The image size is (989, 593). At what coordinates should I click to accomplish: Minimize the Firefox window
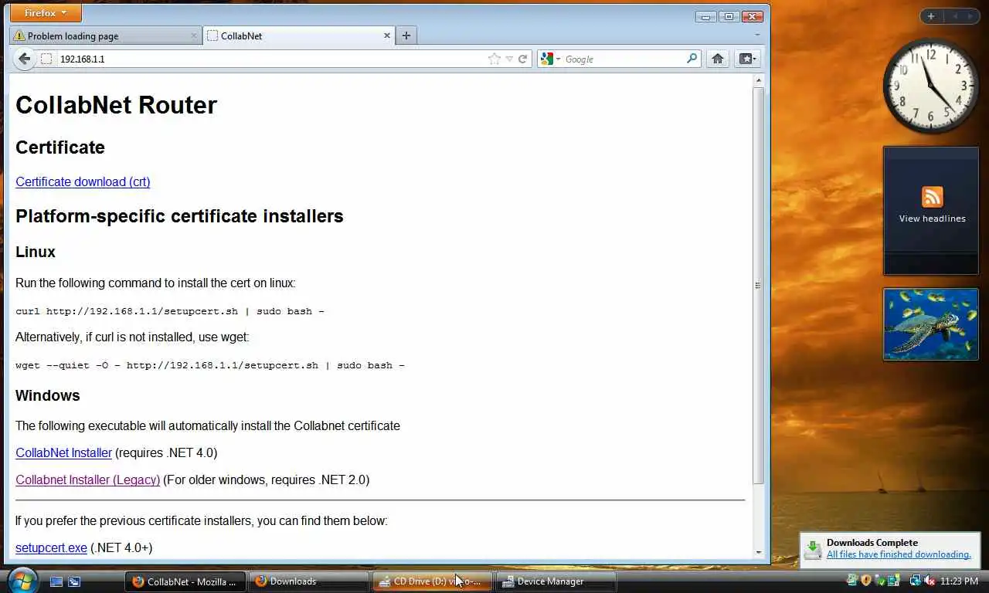coord(705,16)
